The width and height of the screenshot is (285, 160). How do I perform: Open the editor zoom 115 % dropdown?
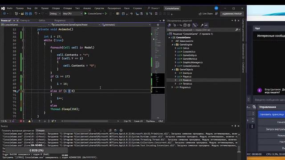6,121
